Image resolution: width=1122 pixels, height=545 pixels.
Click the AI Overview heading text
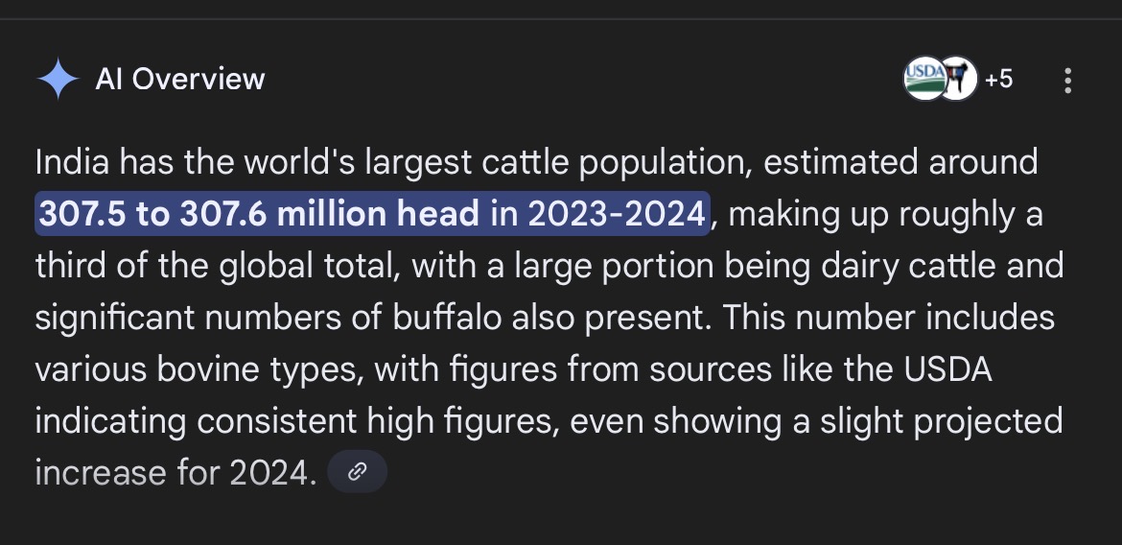coord(180,79)
